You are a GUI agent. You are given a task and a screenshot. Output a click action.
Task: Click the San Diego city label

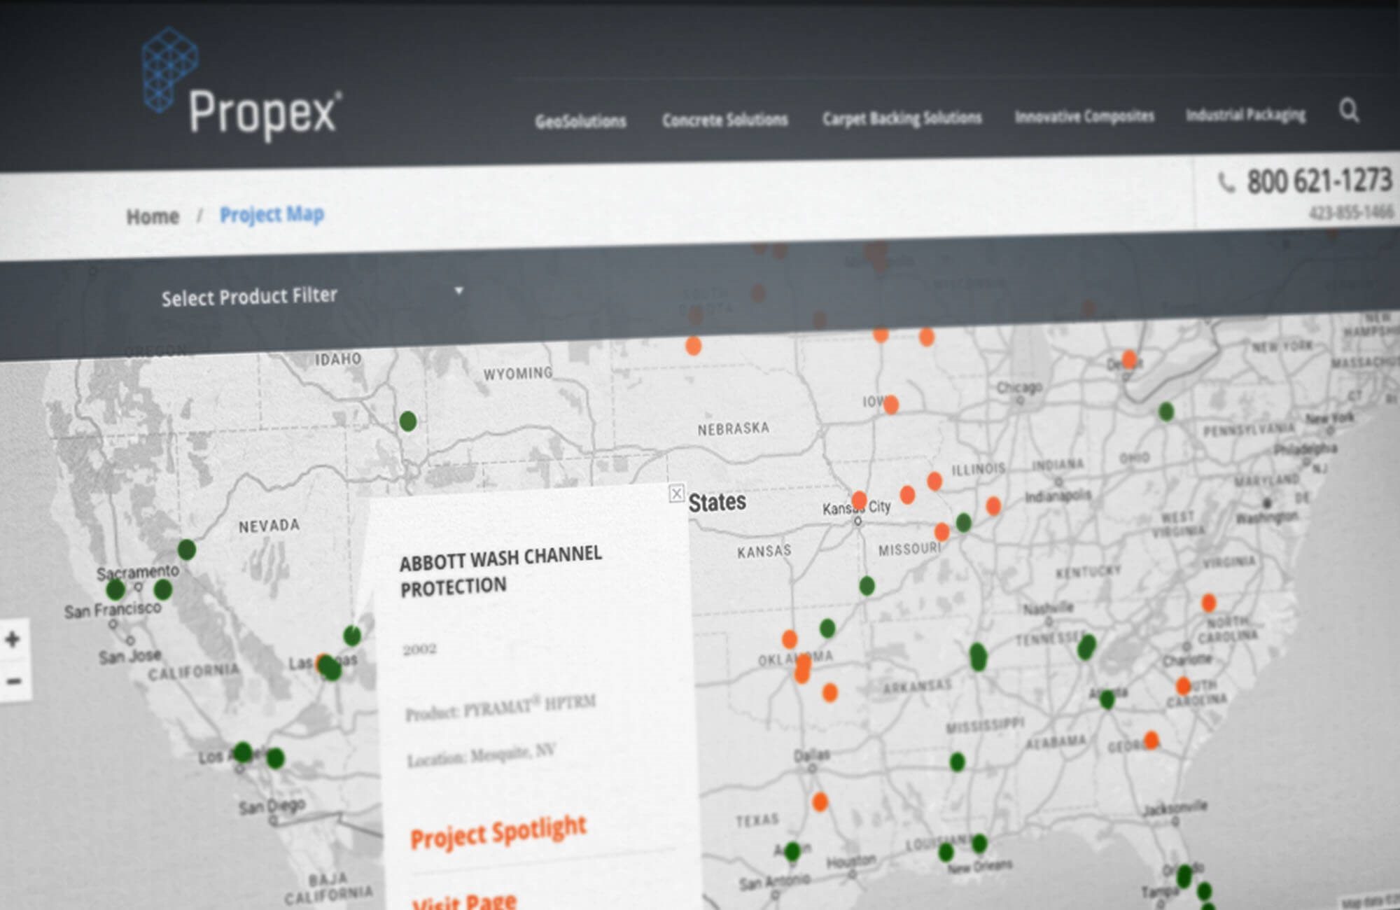coord(272,806)
